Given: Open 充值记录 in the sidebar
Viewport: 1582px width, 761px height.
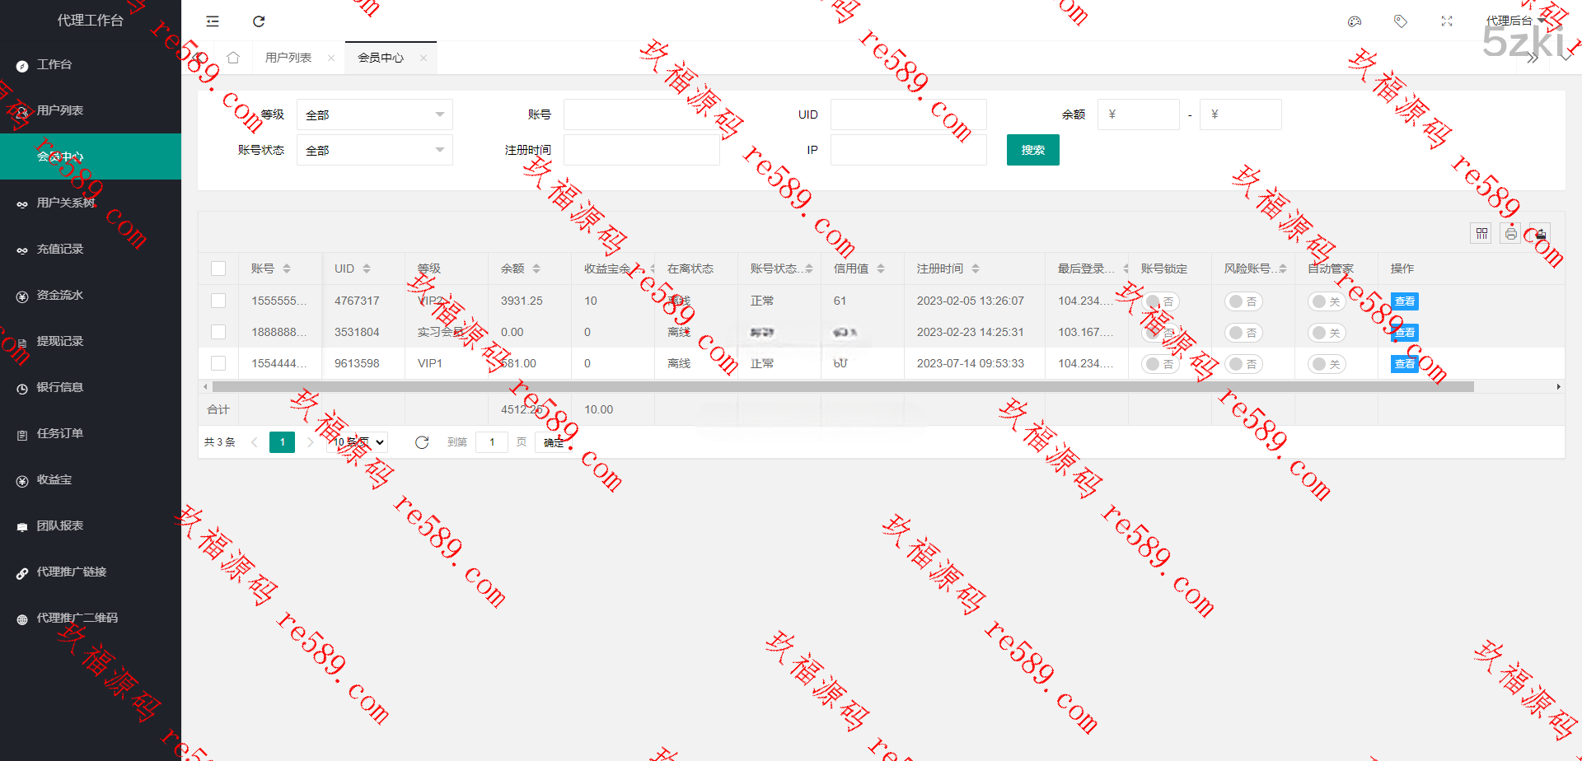Looking at the screenshot, I should (x=60, y=249).
